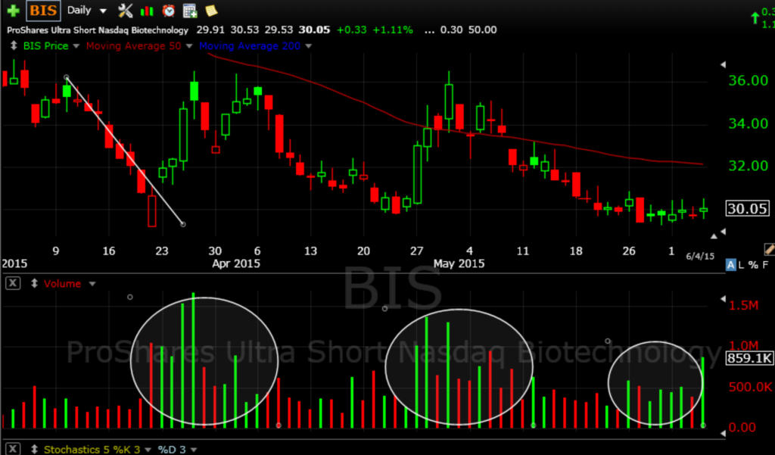The height and width of the screenshot is (455, 775).
Task: Toggle the % percent scale button
Action: (753, 265)
